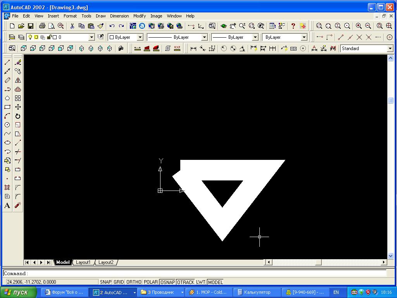Pick the Erase tool in Modify toolbar
397x298 pixels.
pos(18,62)
